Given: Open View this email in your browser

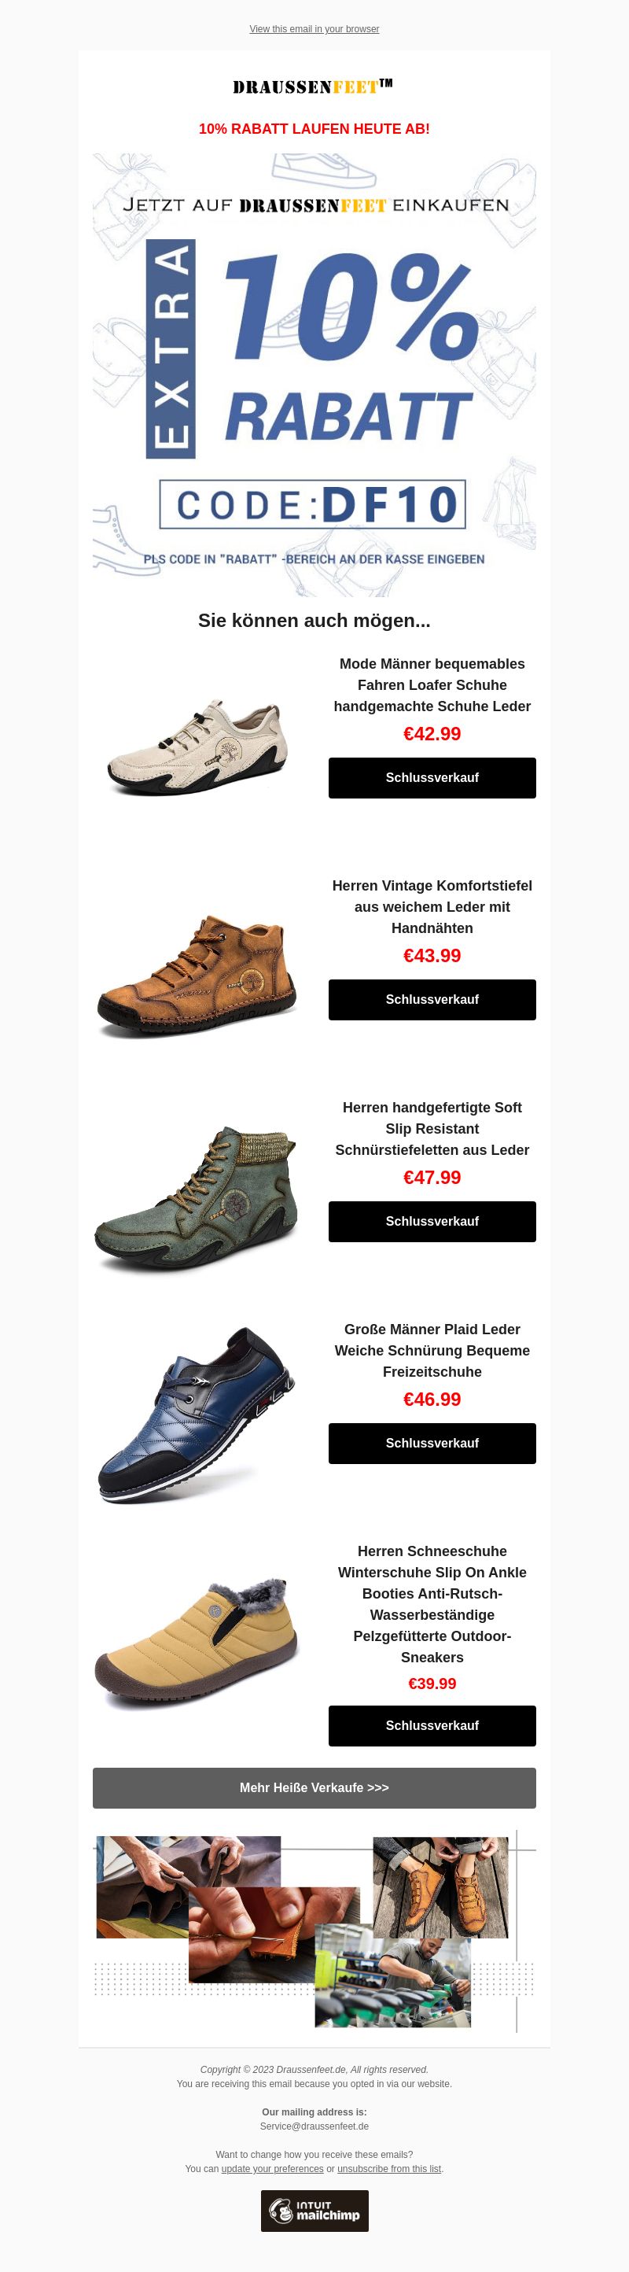Looking at the screenshot, I should (314, 29).
